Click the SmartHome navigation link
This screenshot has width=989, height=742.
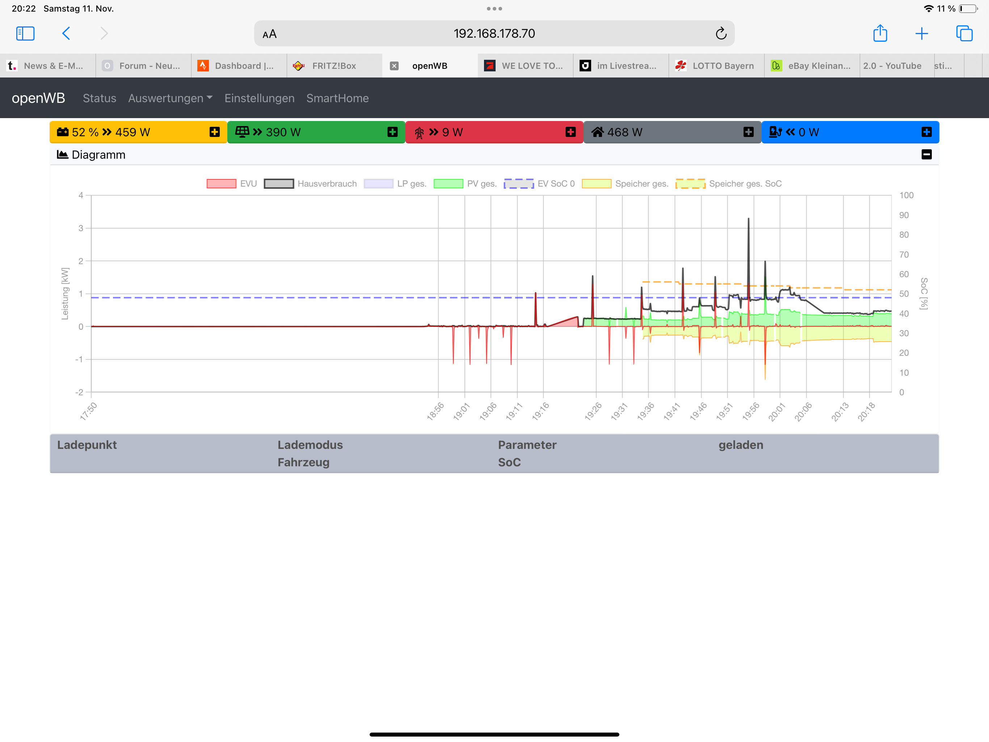337,98
